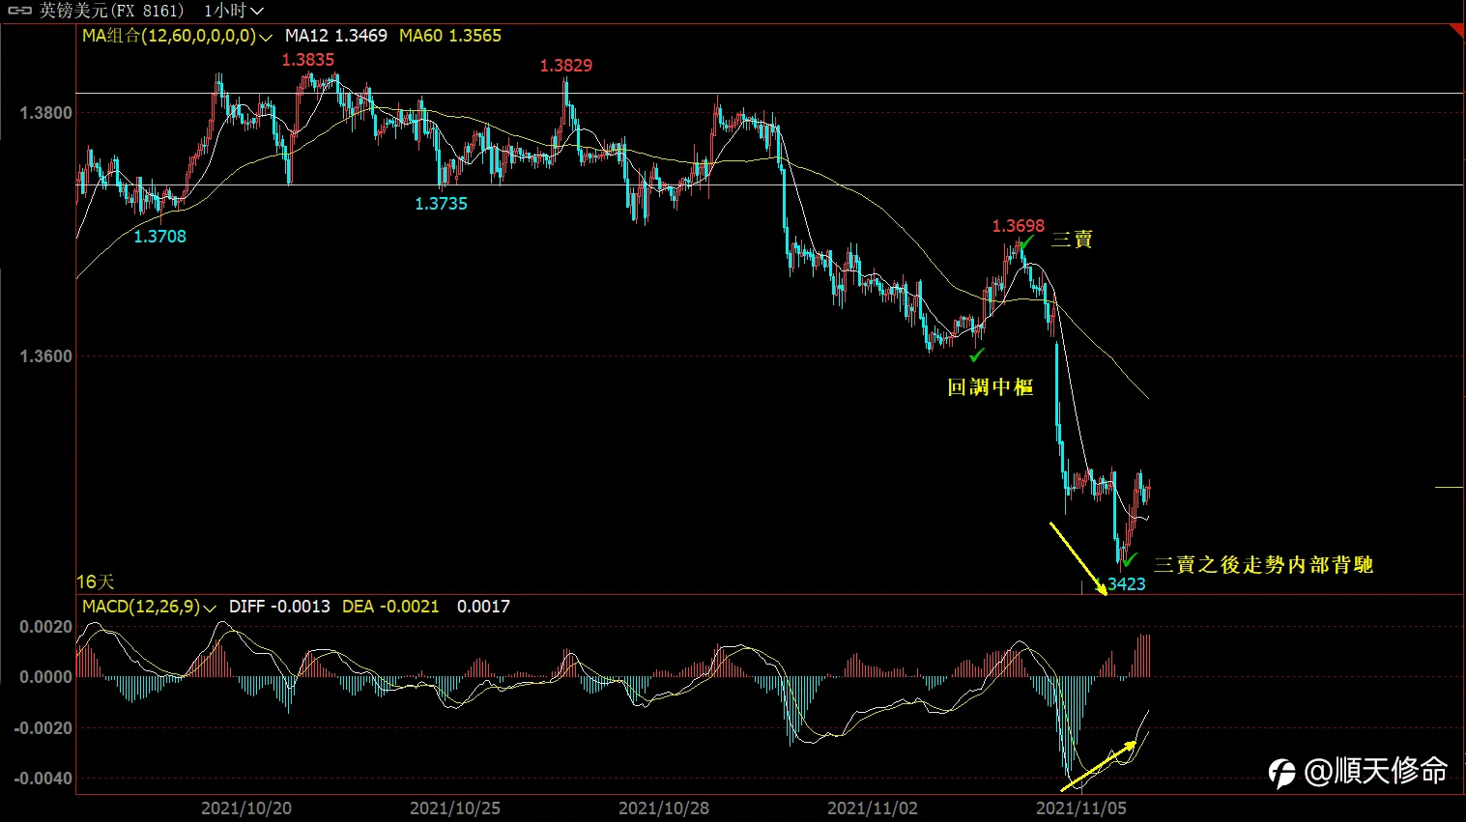Click the 1.3800 price axis label
The height and width of the screenshot is (822, 1466).
coord(45,113)
